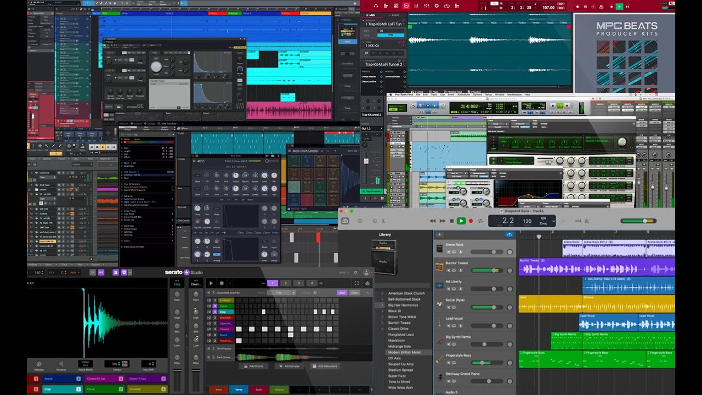The image size is (702, 395).
Task: Expand Big Hair Harmonics in GarageBand Library
Action: [x=382, y=305]
